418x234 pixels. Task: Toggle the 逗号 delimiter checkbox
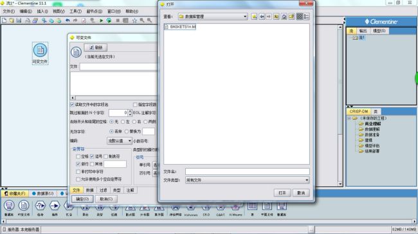pos(92,156)
